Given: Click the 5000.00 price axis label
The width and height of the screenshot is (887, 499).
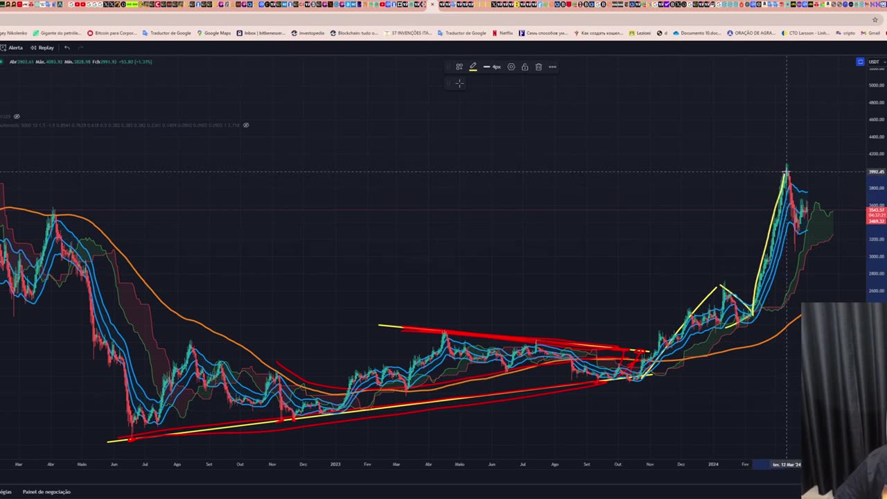Looking at the screenshot, I should tap(876, 85).
